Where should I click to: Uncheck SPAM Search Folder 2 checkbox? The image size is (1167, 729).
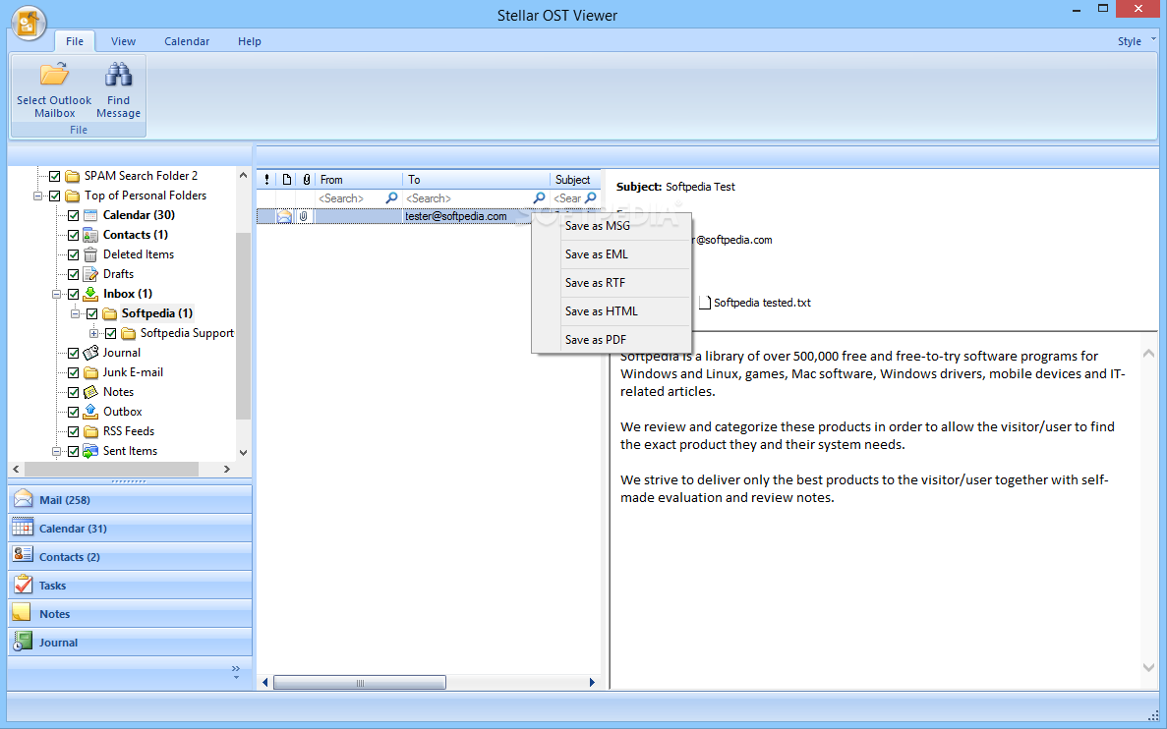54,176
